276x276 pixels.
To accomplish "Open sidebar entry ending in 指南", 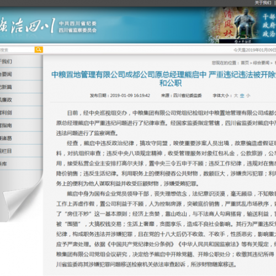I will [x=22, y=125].
